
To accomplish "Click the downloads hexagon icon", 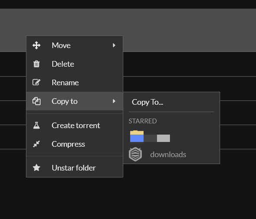I will (135, 154).
